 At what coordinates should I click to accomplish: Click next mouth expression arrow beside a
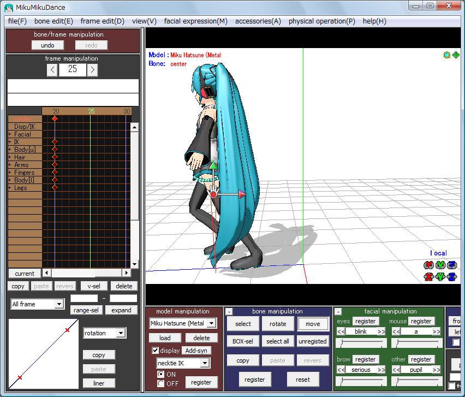[x=436, y=331]
